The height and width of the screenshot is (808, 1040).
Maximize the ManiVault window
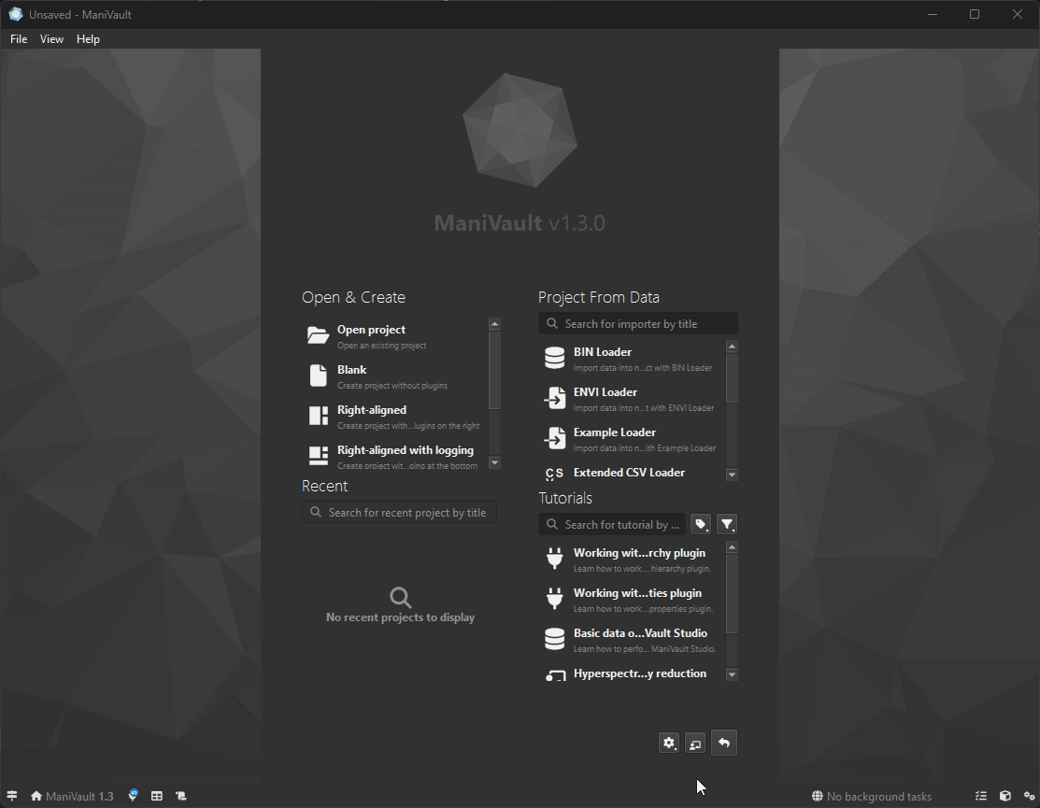975,14
